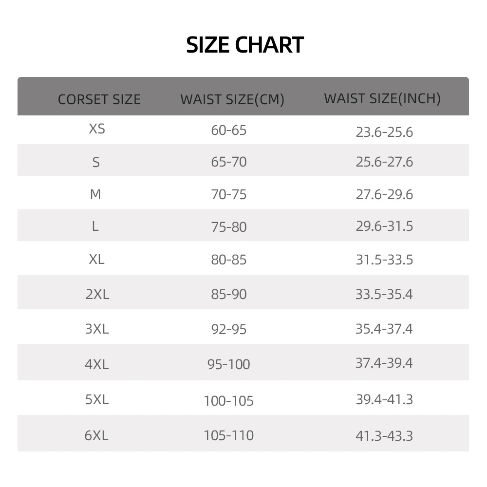Select the M size row label
This screenshot has width=487, height=487.
click(95, 194)
